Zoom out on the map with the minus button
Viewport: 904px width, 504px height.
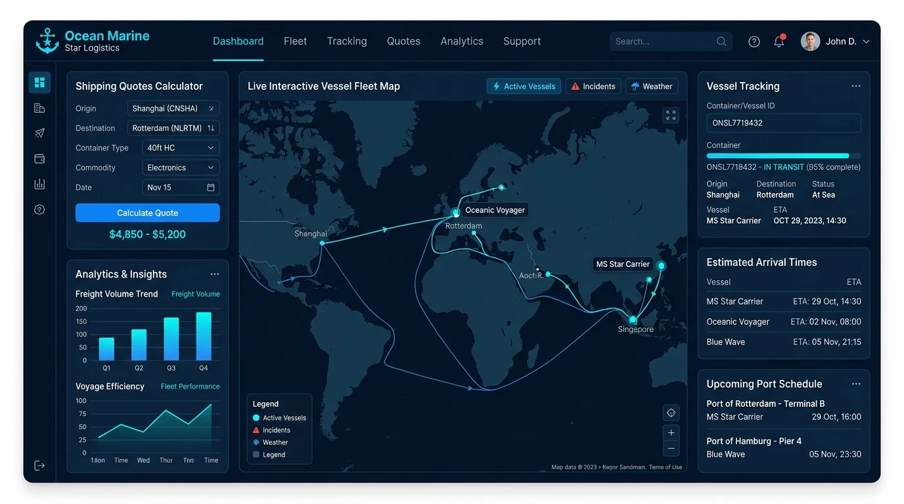(x=671, y=449)
